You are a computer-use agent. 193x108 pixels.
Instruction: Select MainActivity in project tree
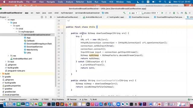(x=31, y=50)
